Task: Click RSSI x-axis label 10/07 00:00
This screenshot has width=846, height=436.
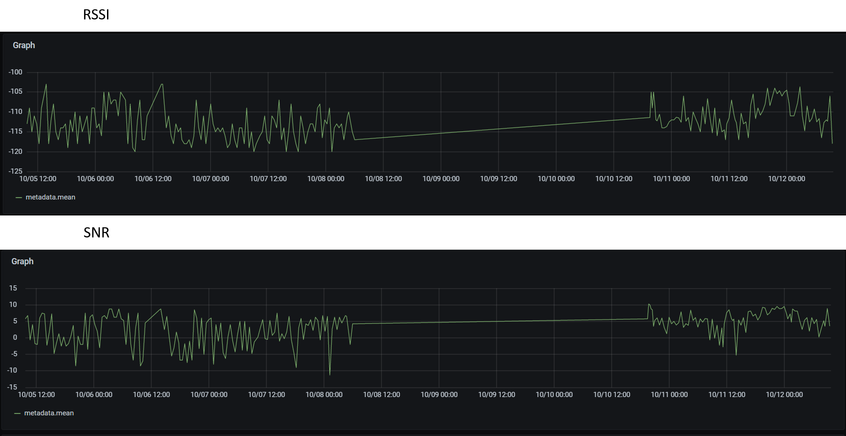Action: [211, 179]
